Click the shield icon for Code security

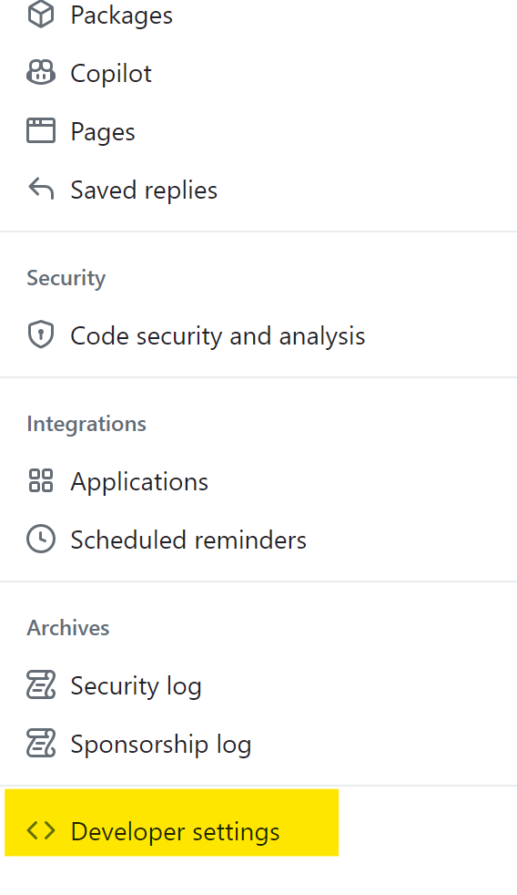click(41, 334)
